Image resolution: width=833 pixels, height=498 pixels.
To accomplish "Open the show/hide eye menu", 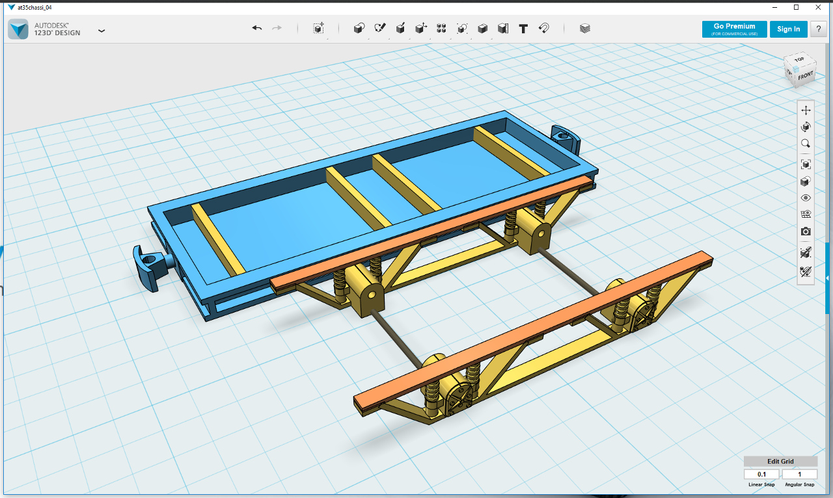I will (x=806, y=198).
